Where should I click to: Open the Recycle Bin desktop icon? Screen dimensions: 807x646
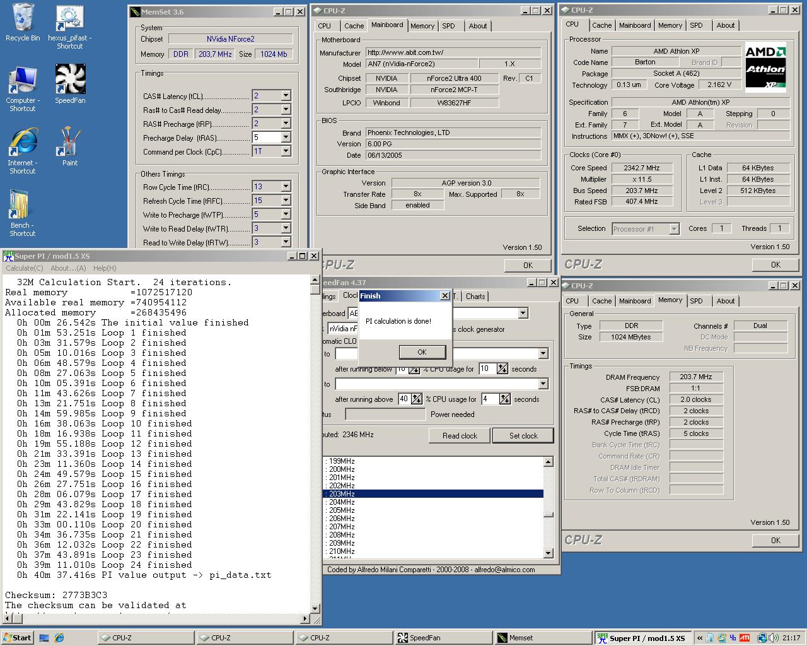point(23,23)
